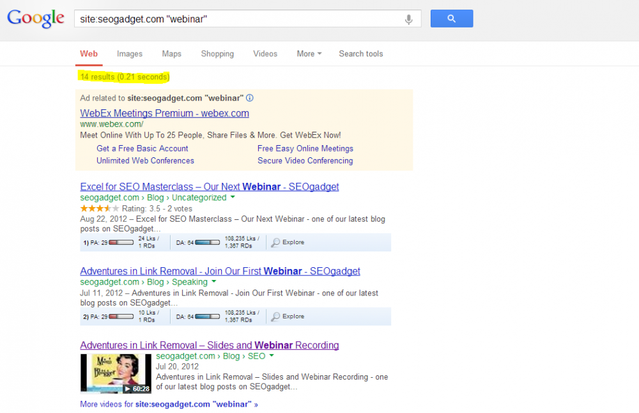The height and width of the screenshot is (413, 639).
Task: Click the microphone voice search icon
Action: pyautogui.click(x=408, y=19)
